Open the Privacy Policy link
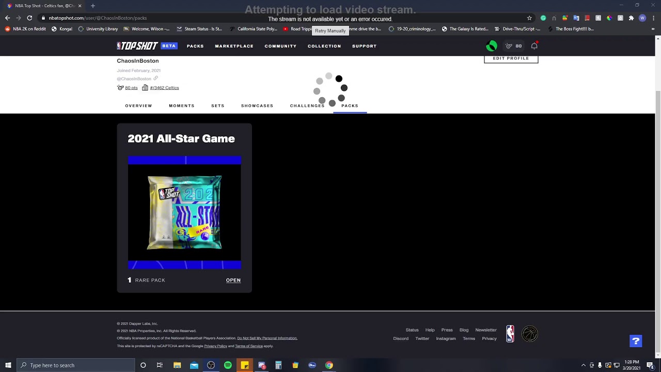 215,346
